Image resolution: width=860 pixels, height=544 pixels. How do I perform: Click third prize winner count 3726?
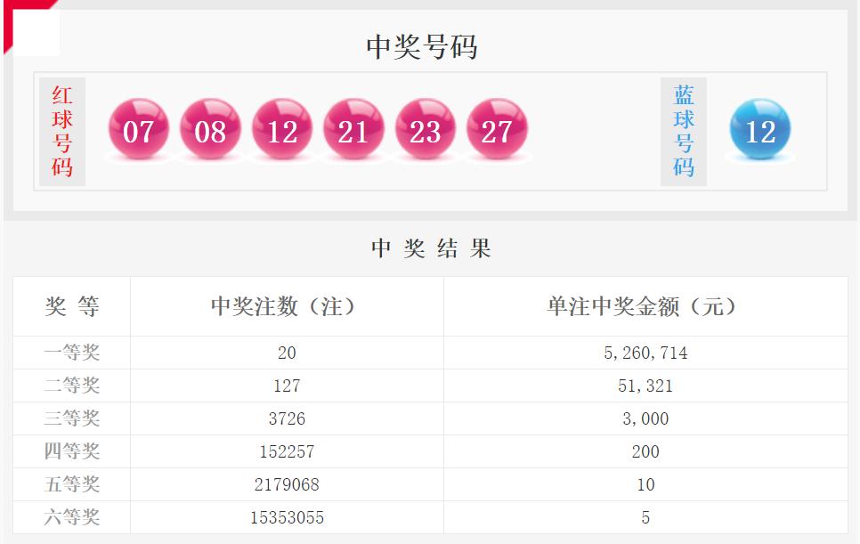[287, 418]
